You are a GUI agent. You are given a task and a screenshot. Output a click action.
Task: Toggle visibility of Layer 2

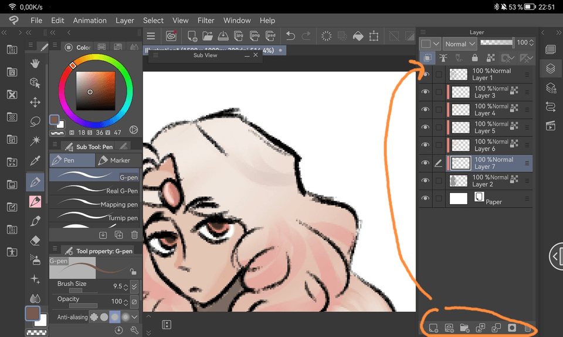coord(426,181)
